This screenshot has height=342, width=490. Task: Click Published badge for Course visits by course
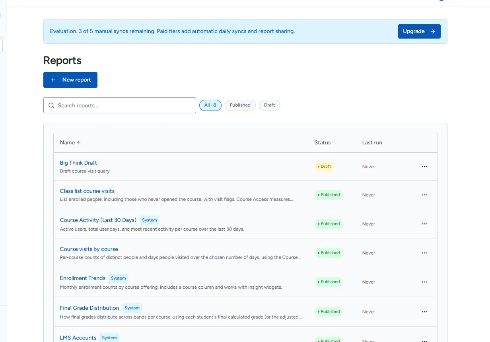pyautogui.click(x=329, y=253)
